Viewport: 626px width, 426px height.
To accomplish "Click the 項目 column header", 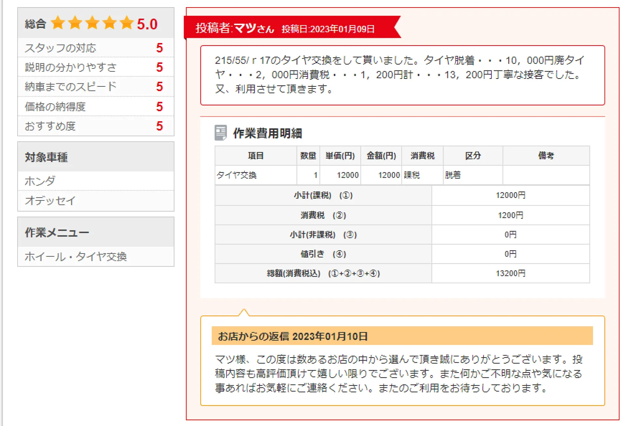I will coord(256,155).
